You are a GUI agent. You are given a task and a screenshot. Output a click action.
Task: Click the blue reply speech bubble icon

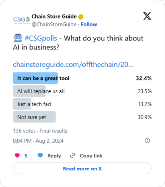(x=40, y=155)
